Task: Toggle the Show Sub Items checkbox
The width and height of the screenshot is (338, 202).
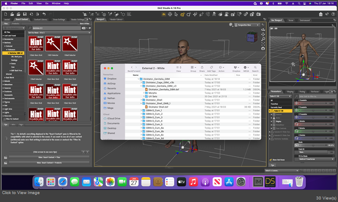Action: click(x=270, y=160)
